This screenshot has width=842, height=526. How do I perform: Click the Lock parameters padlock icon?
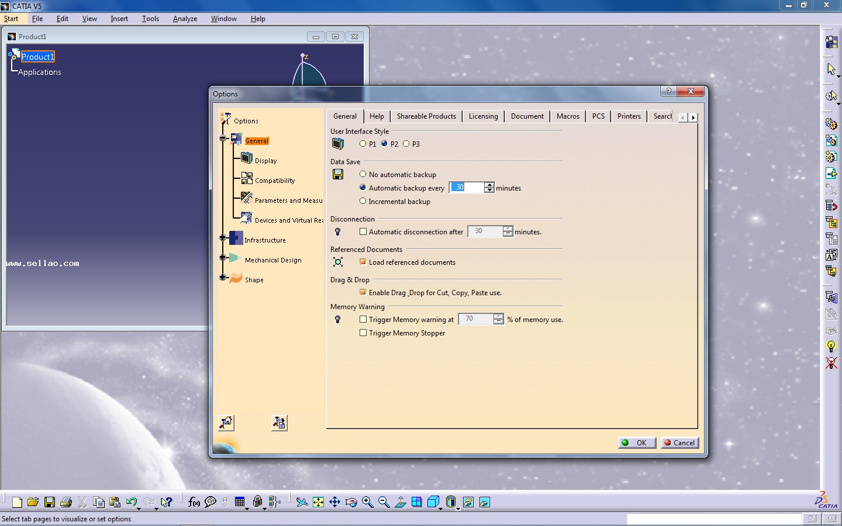point(257,501)
